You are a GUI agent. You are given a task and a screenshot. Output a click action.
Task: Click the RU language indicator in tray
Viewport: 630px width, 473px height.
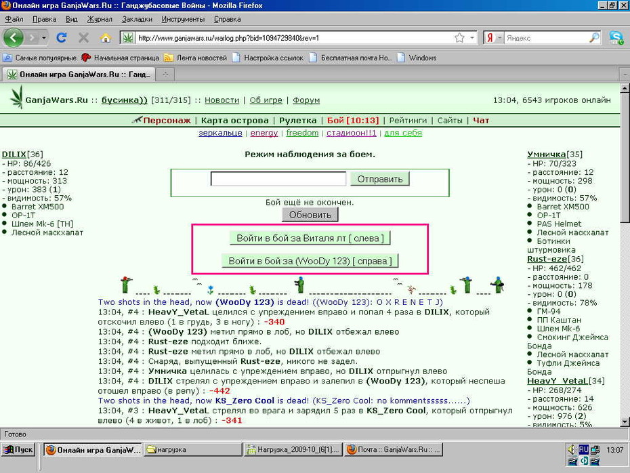pos(583,450)
